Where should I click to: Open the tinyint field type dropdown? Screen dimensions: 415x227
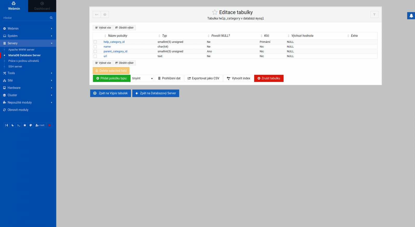tap(142, 78)
